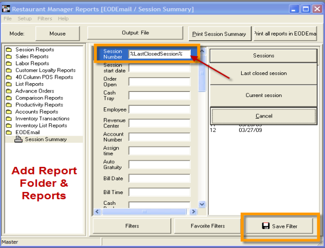Click Print all reports in EODEmail button
This screenshot has width=325, height=248.
pos(285,34)
